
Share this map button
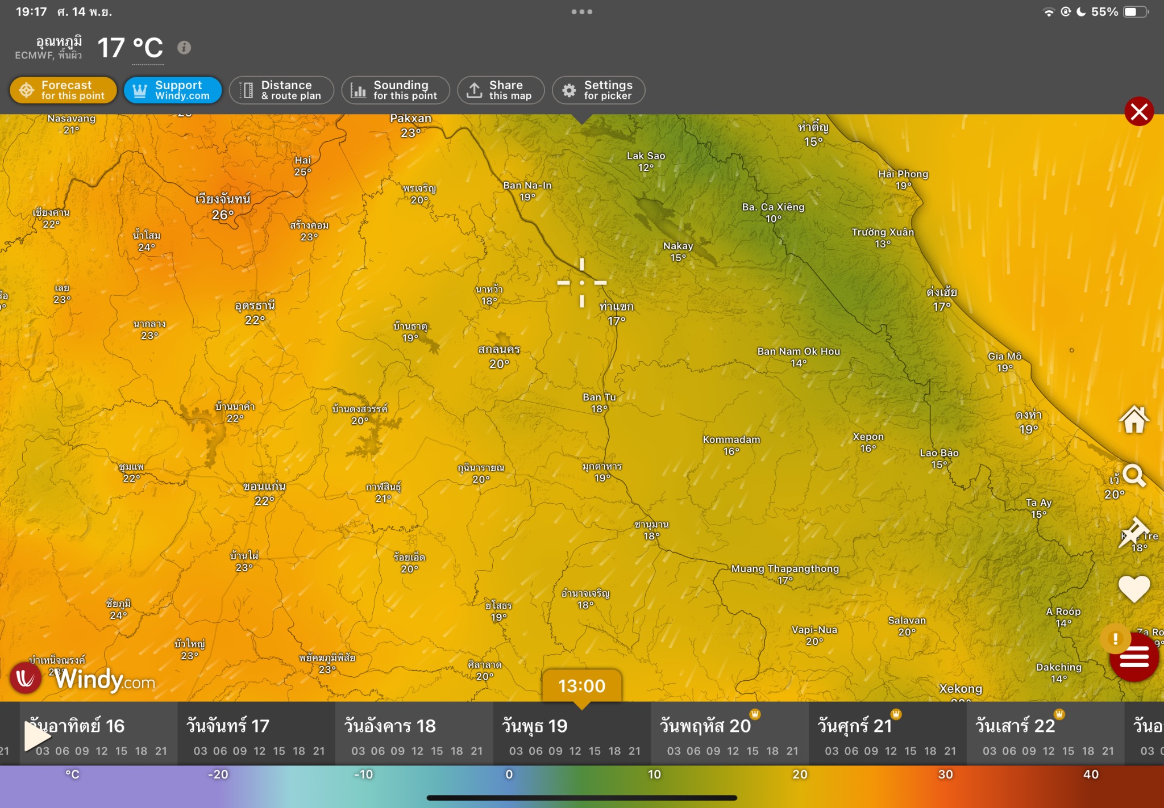(501, 90)
